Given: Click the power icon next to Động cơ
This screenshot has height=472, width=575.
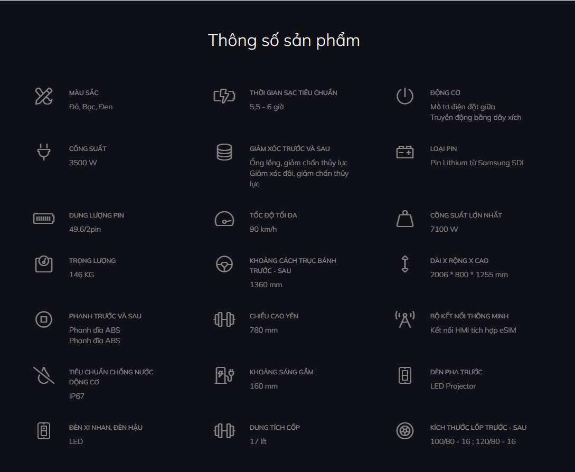Looking at the screenshot, I should pyautogui.click(x=405, y=96).
